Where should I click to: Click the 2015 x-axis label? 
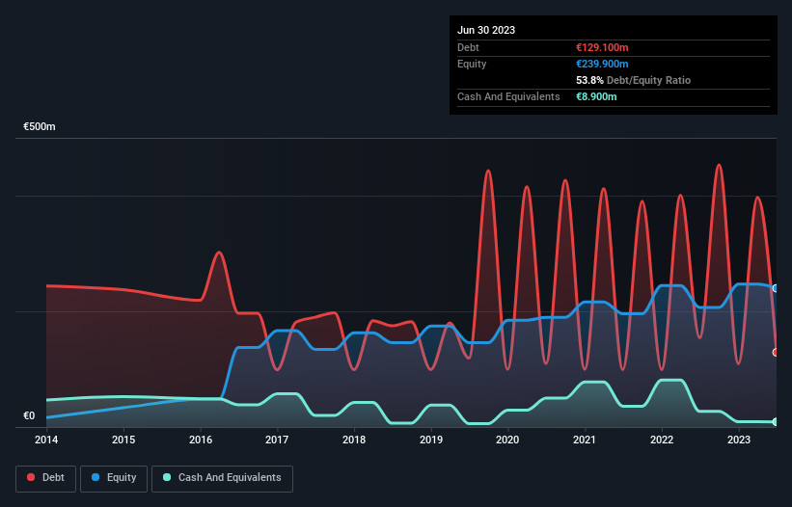tap(123, 440)
